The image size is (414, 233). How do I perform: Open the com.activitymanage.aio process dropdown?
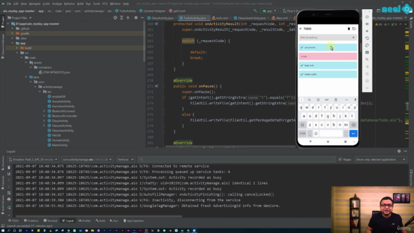[x=87, y=159]
